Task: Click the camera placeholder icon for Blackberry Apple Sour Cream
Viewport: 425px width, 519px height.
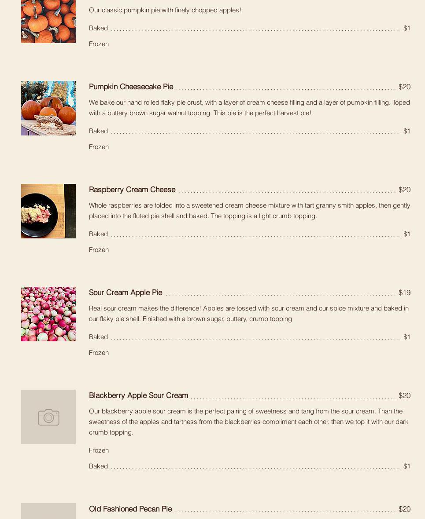Action: (48, 417)
